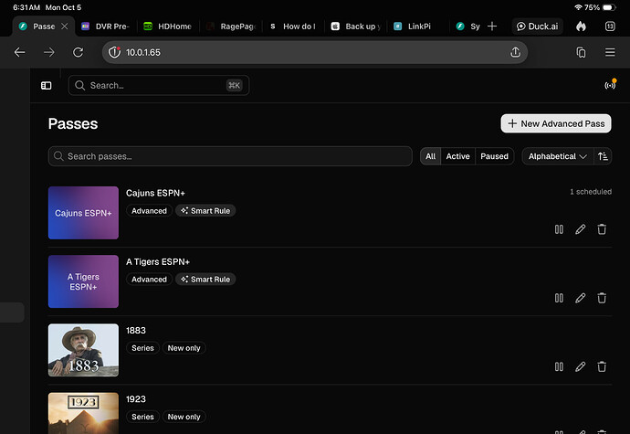Open the site privacy shield icon
630x434 pixels.
coord(114,52)
